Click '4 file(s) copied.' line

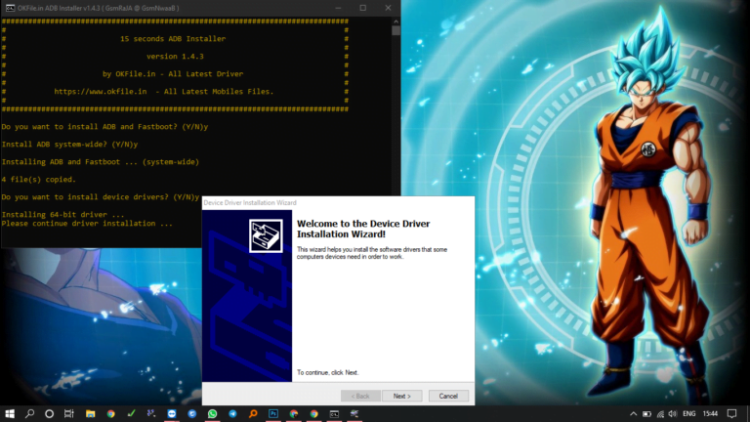coord(39,180)
